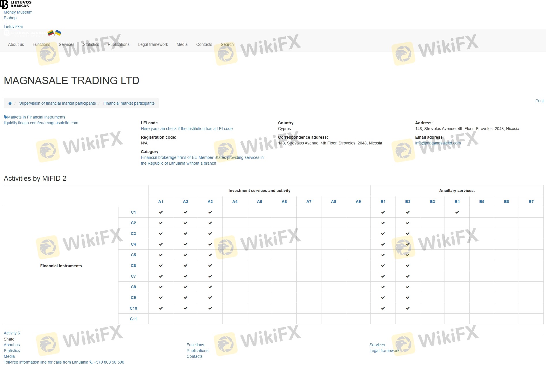Click the A2 column header
546x365 pixels.
[185, 202]
